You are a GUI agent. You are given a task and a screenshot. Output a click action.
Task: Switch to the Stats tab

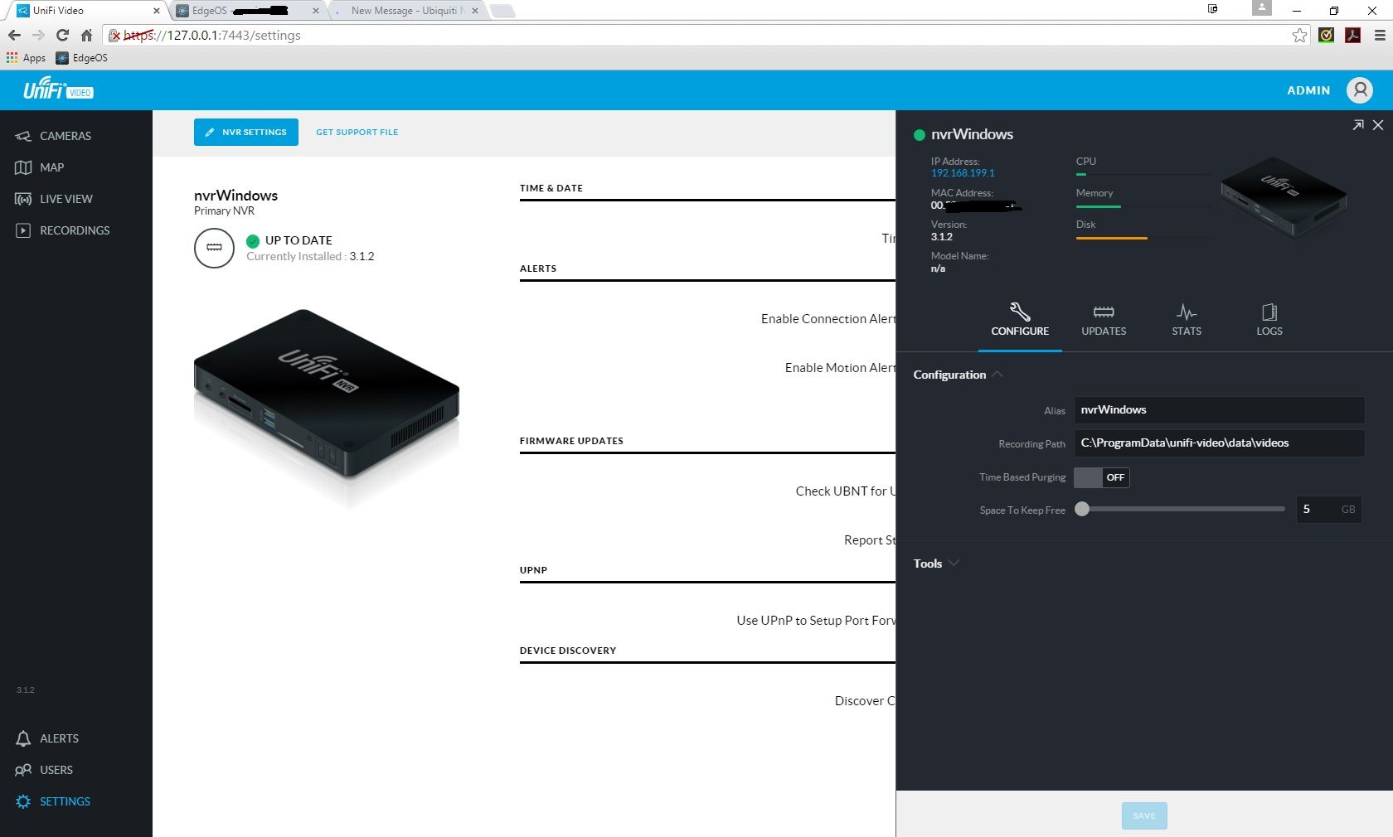1186,320
